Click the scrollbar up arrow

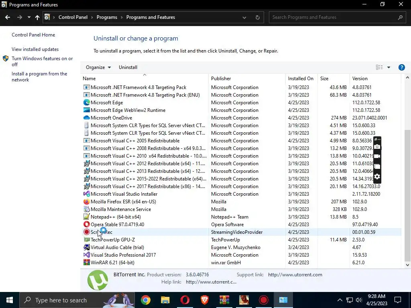point(407,77)
